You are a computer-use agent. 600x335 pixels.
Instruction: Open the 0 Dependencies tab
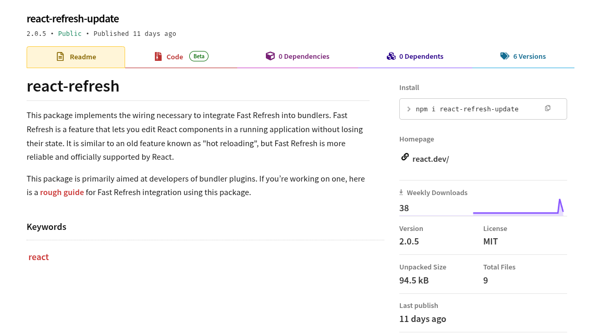(304, 56)
